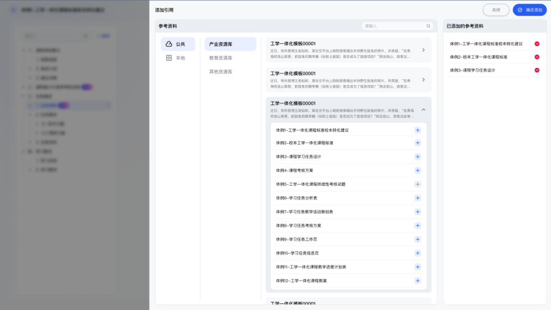Select 产业资源库 category
This screenshot has width=551, height=310.
[x=230, y=44]
